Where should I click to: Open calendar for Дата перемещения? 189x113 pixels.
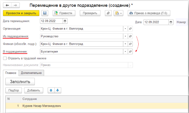click(x=65, y=21)
